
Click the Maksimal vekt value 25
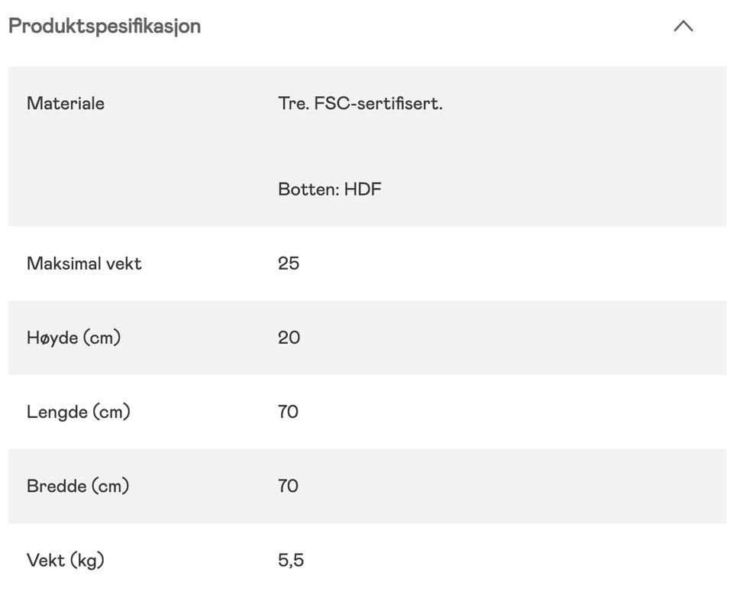coord(289,264)
